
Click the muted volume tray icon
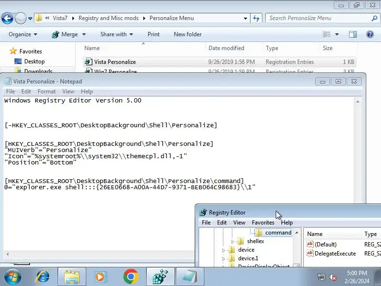(x=332, y=277)
